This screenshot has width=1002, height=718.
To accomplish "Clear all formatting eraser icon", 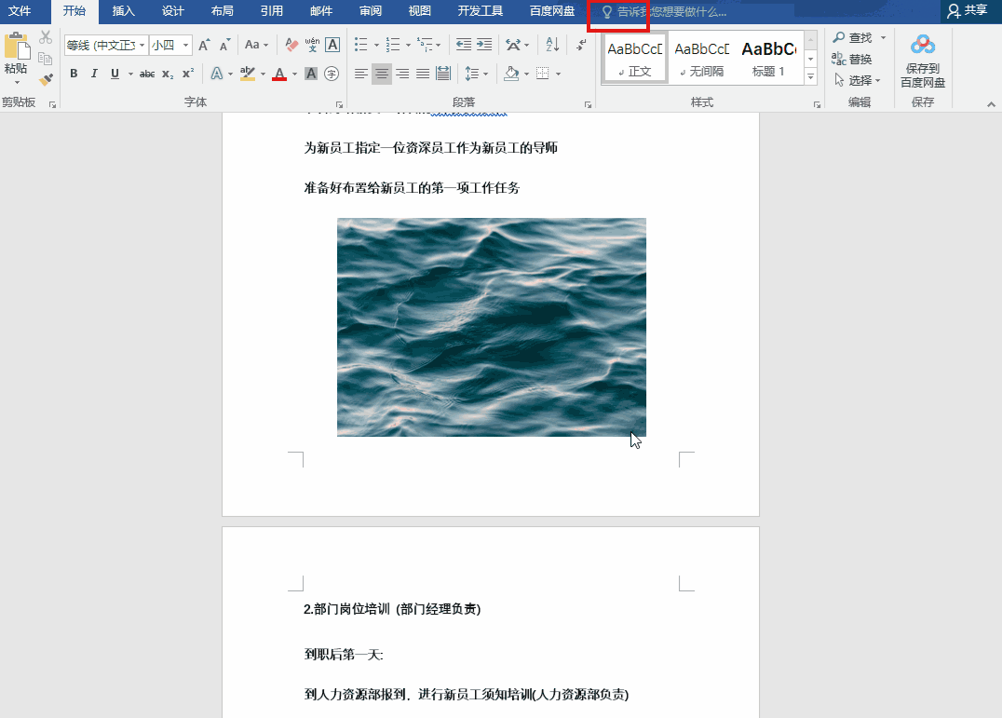I will (x=291, y=45).
